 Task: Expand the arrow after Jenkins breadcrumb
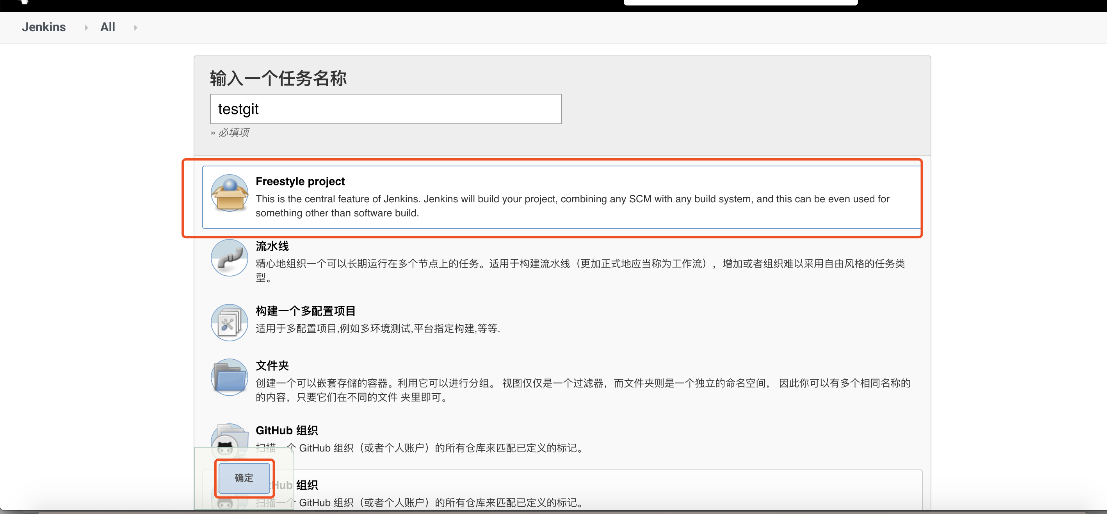pos(86,27)
